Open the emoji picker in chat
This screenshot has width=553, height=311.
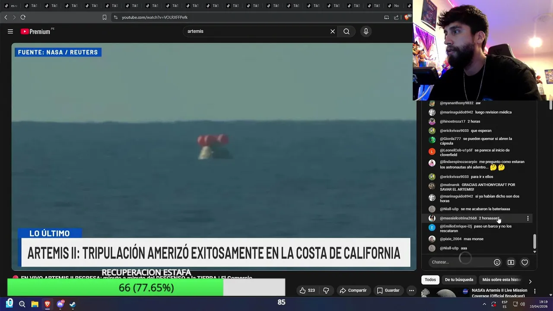coord(497,262)
